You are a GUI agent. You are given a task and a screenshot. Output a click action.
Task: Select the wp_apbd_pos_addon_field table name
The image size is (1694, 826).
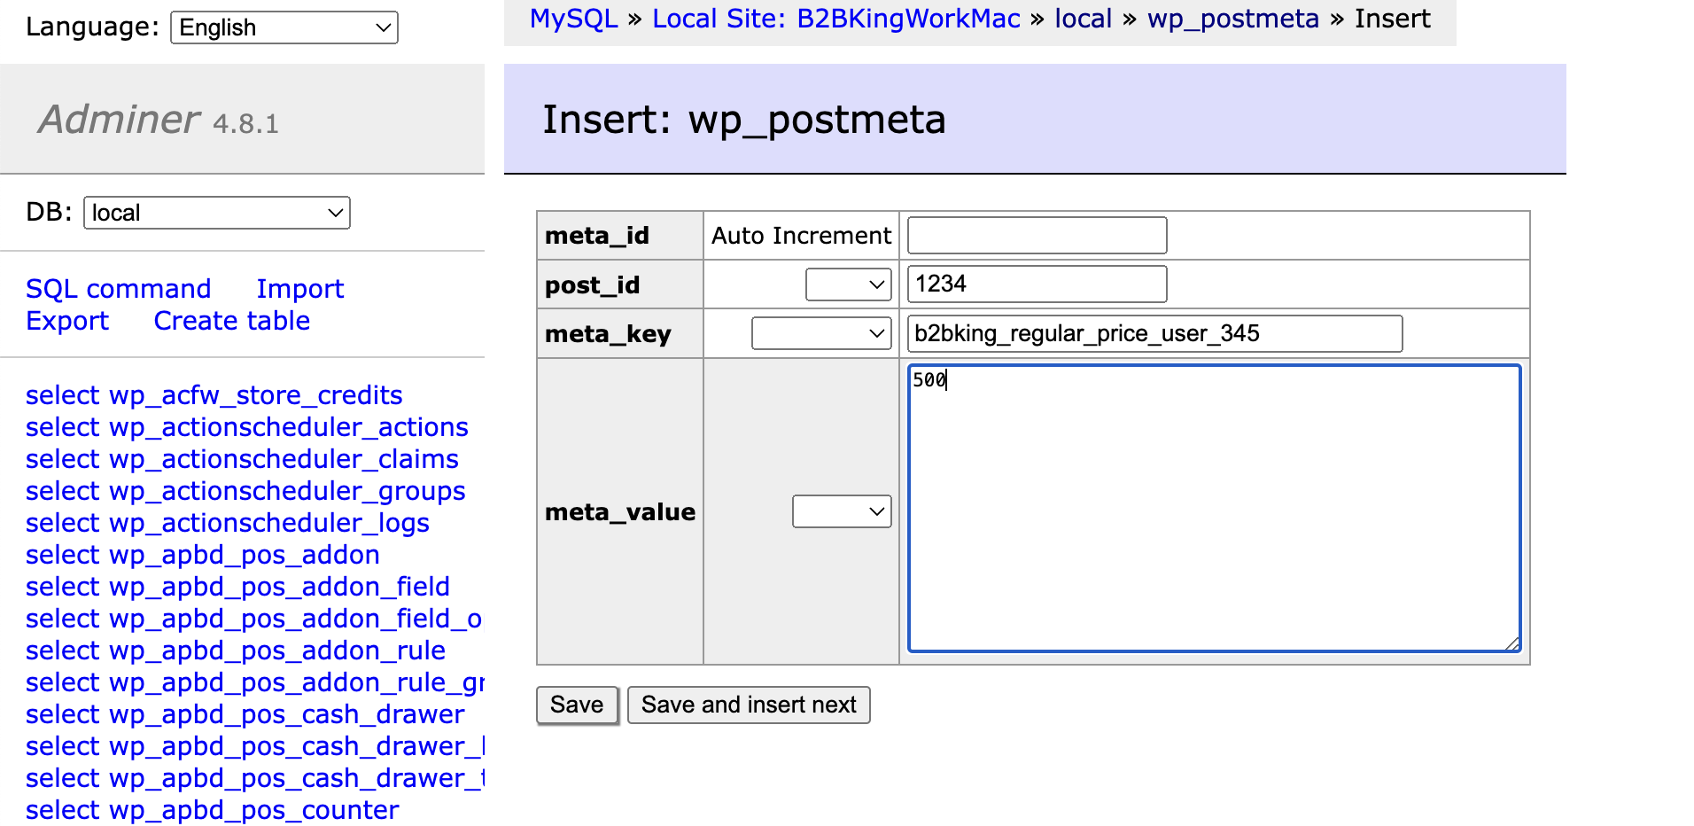(x=280, y=587)
